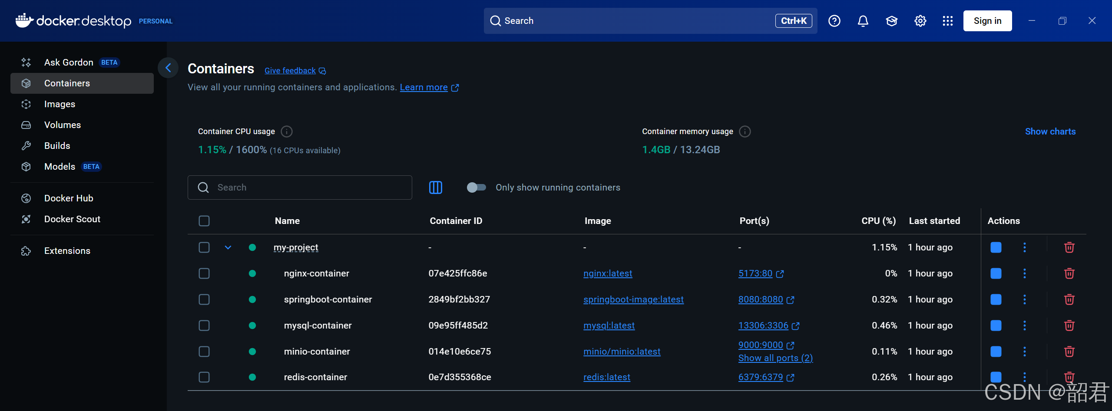The height and width of the screenshot is (411, 1112).
Task: Open the Learning center graduation cap icon
Action: tap(891, 21)
